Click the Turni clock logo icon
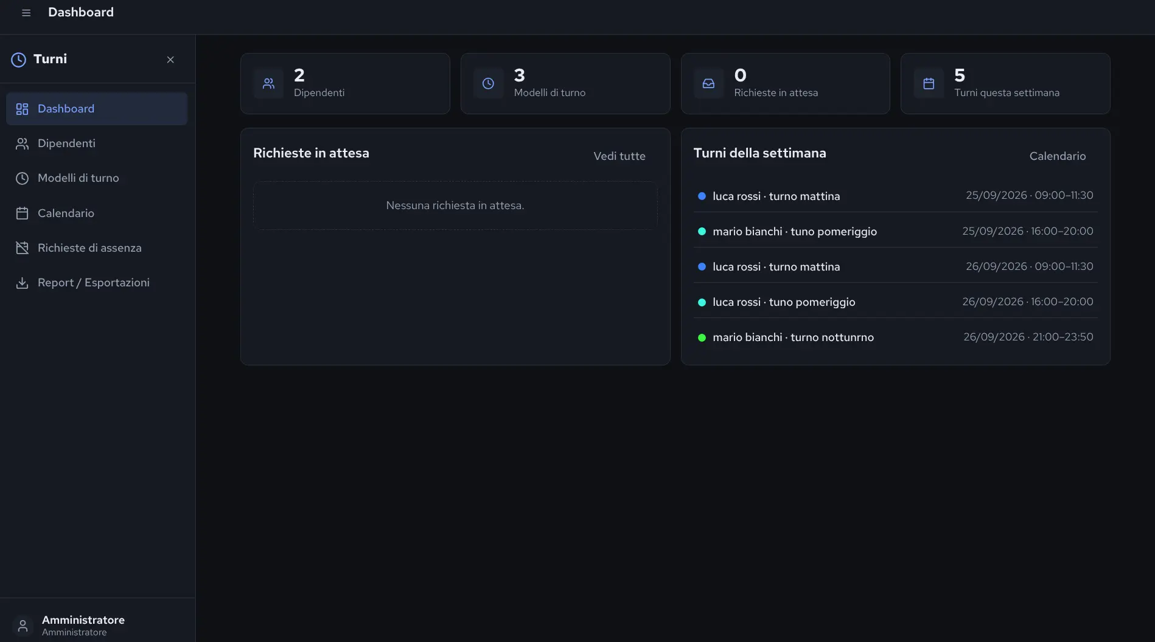1155x642 pixels. (x=19, y=60)
